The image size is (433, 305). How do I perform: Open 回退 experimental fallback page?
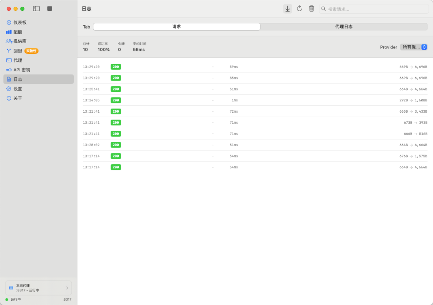18,51
